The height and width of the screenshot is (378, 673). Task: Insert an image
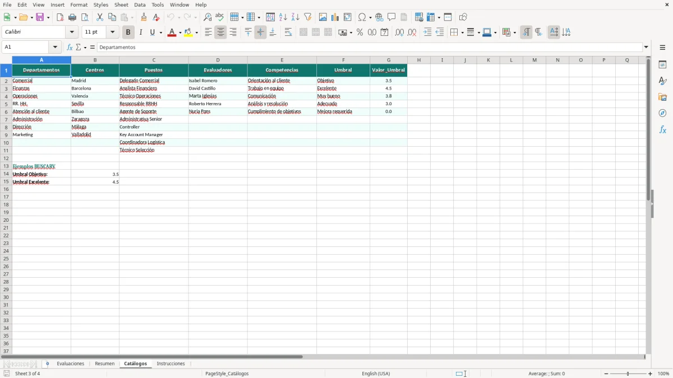tap(323, 17)
